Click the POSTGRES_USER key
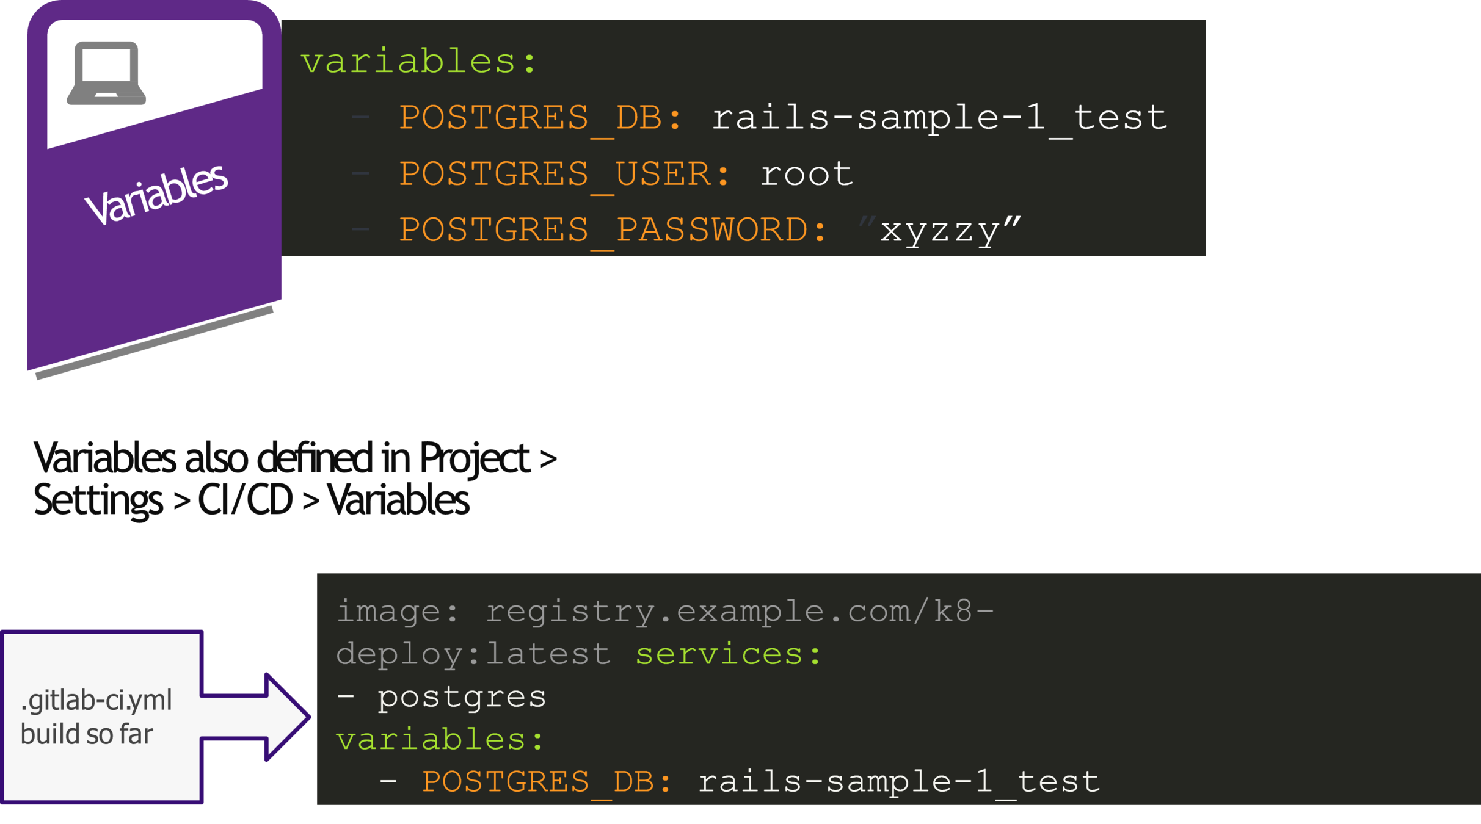 coord(564,175)
